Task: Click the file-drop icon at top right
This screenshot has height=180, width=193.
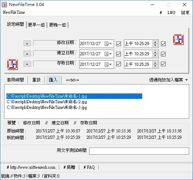Action: (178, 39)
